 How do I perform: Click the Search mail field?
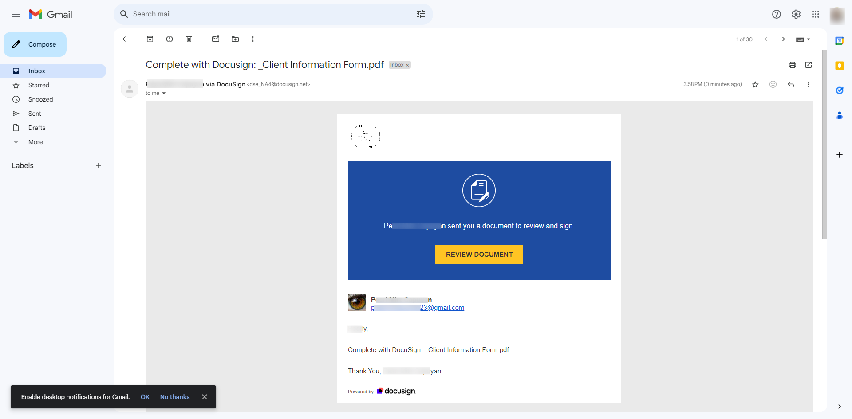click(273, 14)
